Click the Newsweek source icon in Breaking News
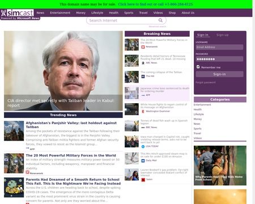255x204 pixels. coord(143,47)
